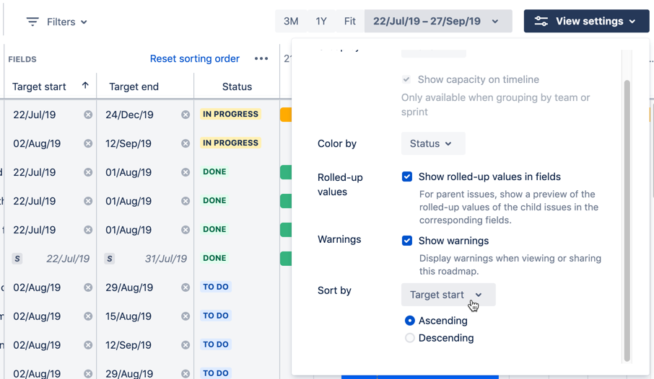Viewport: 654px width, 379px height.
Task: Click the DONE status in the 31/Jul/19 row
Action: tap(214, 258)
